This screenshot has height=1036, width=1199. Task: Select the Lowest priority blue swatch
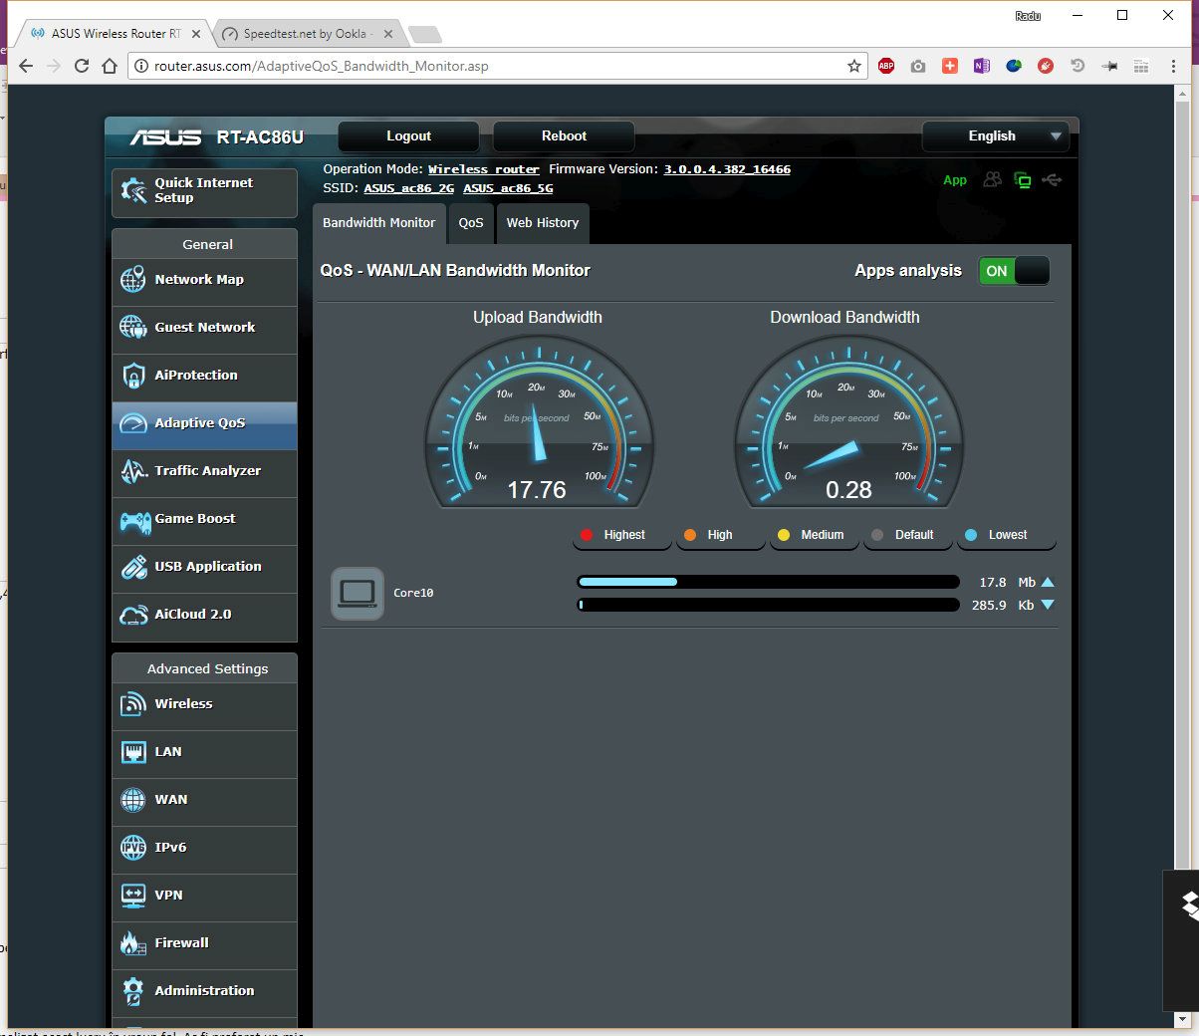tap(971, 535)
